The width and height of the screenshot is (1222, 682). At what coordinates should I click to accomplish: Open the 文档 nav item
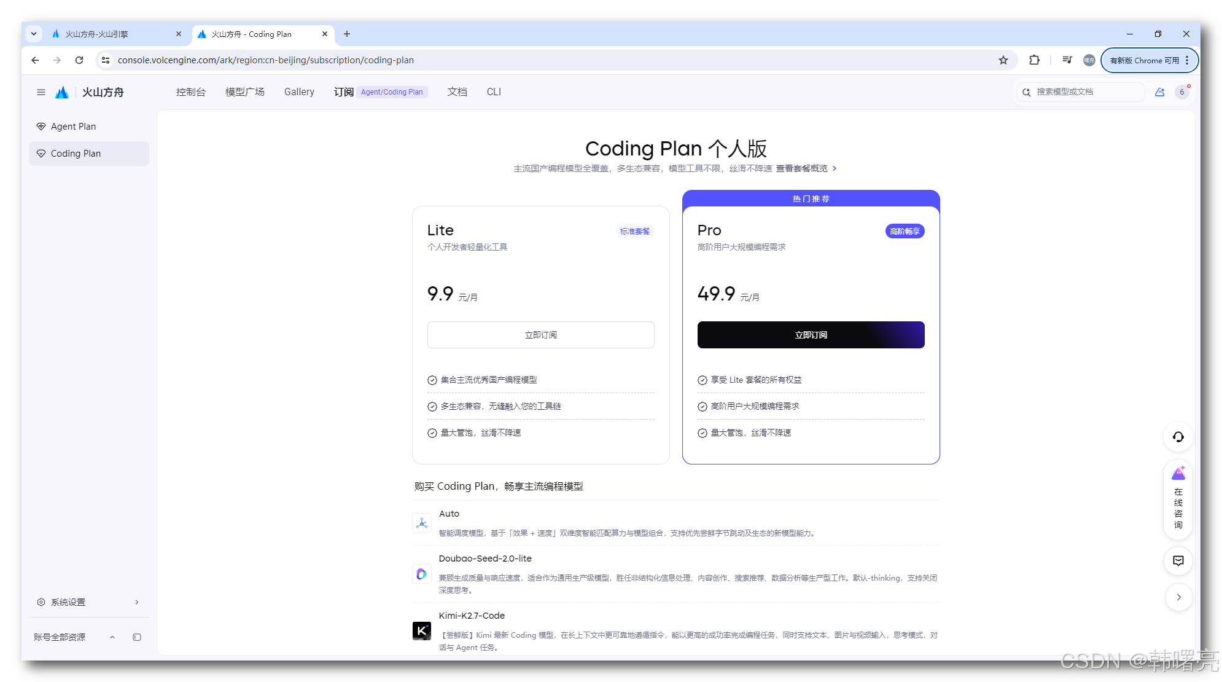[457, 92]
